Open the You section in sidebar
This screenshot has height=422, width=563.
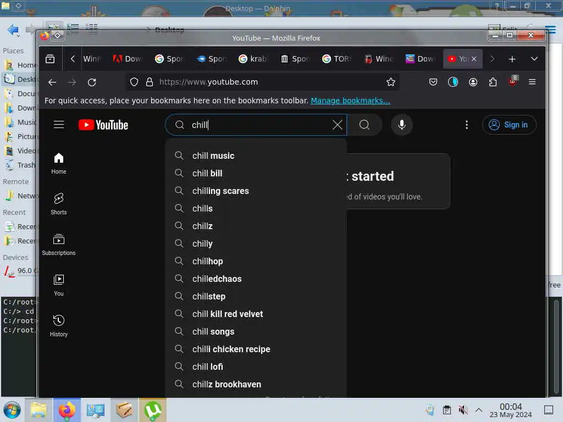(x=59, y=285)
